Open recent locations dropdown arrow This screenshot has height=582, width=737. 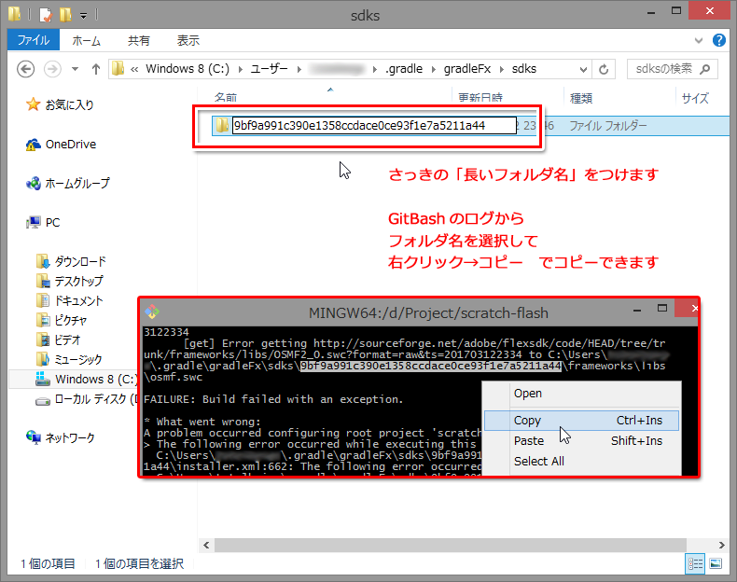[x=75, y=70]
